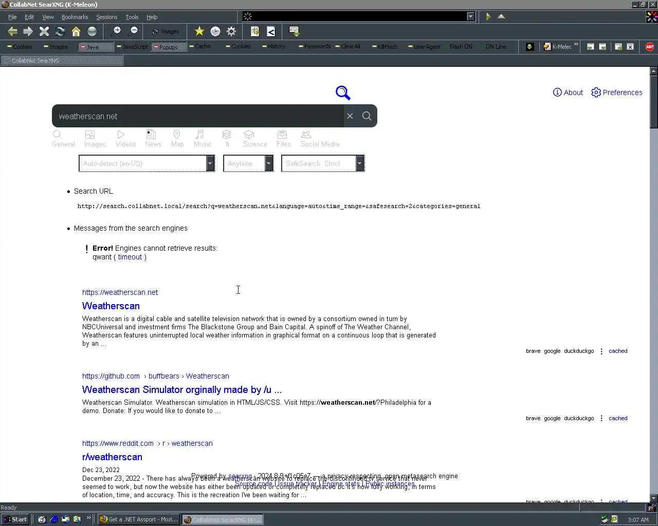Open the Weatherscan result title
Image resolution: width=658 pixels, height=526 pixels.
[111, 306]
